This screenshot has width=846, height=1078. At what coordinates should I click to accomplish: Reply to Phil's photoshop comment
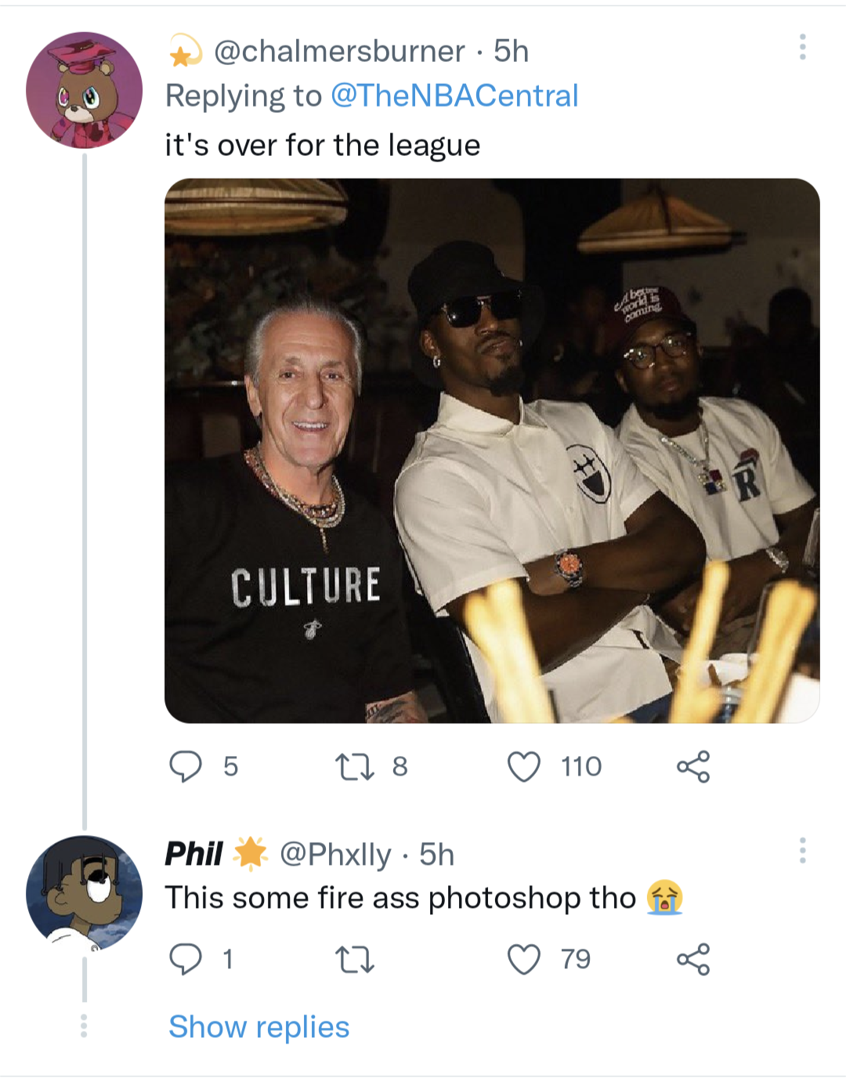(x=186, y=959)
